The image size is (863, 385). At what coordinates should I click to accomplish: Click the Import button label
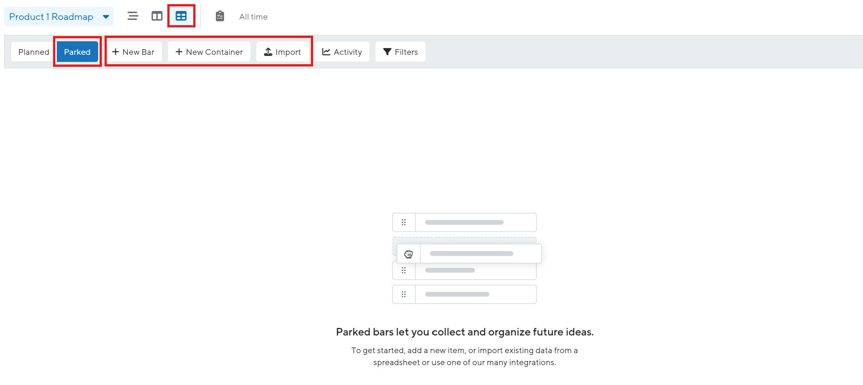pos(288,52)
